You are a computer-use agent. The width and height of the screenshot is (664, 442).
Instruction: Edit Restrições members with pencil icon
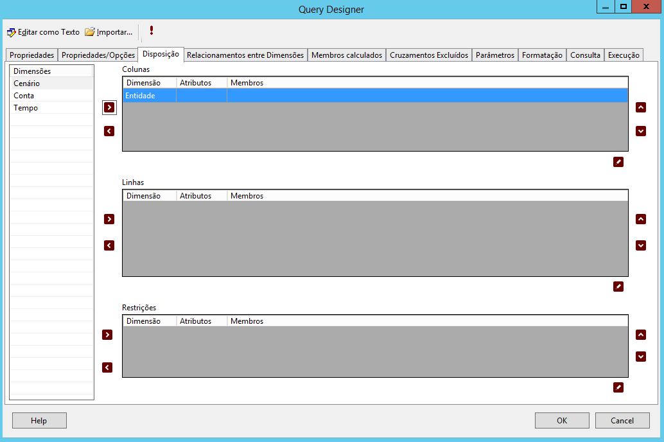coord(618,387)
